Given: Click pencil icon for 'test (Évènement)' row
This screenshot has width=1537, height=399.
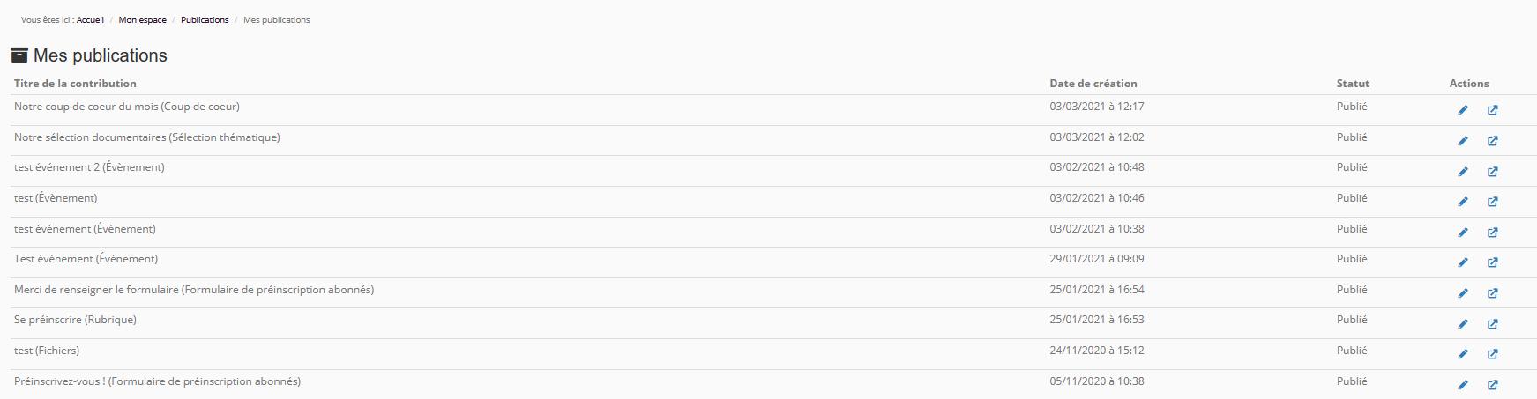Looking at the screenshot, I should point(1463,202).
